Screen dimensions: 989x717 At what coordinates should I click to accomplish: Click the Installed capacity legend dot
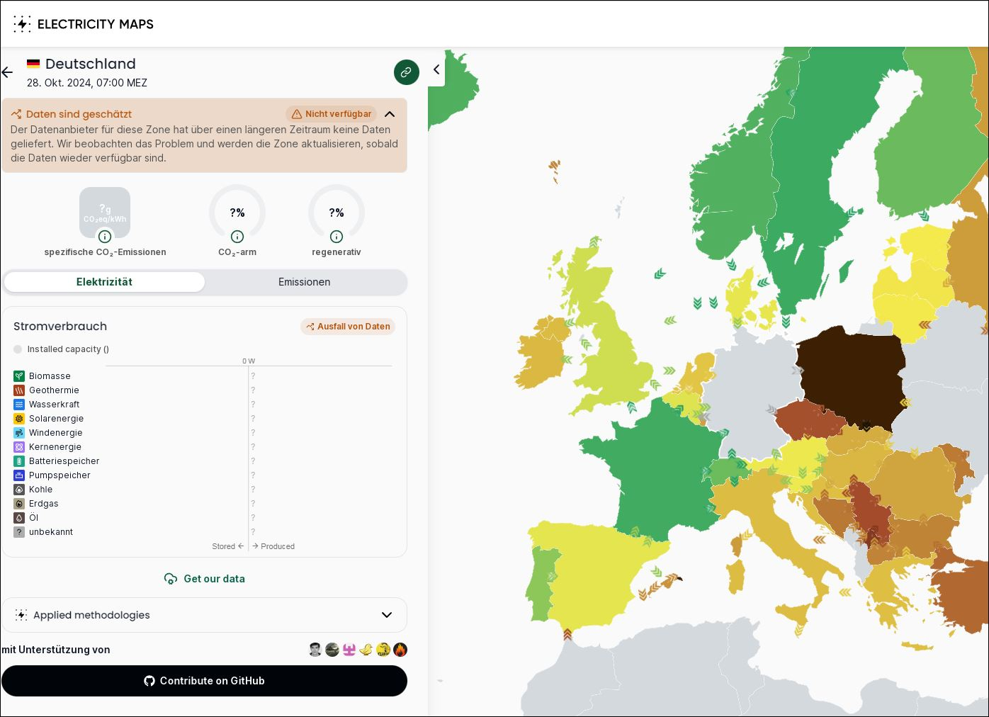pos(18,349)
